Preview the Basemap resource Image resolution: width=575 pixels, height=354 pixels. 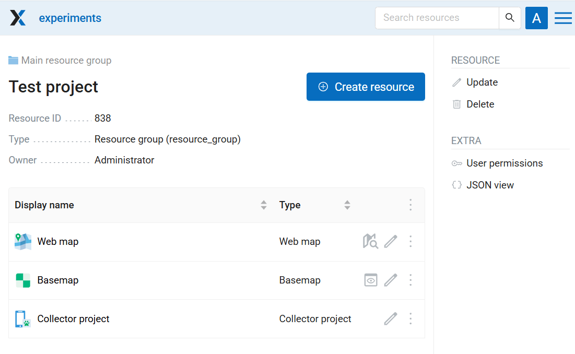[370, 280]
